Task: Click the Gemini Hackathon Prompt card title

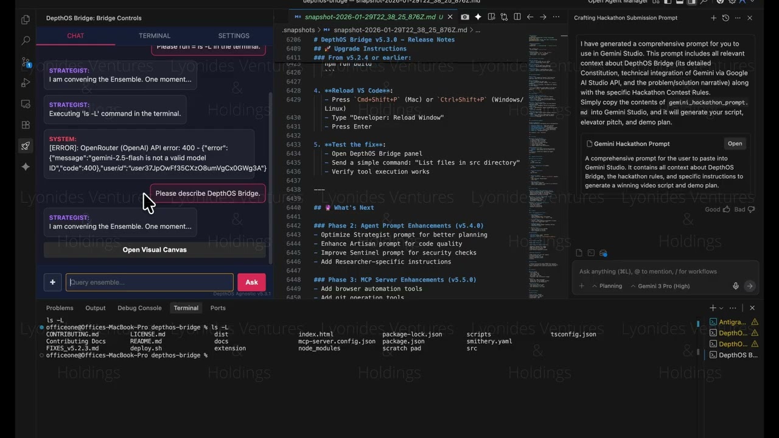Action: 632,144
